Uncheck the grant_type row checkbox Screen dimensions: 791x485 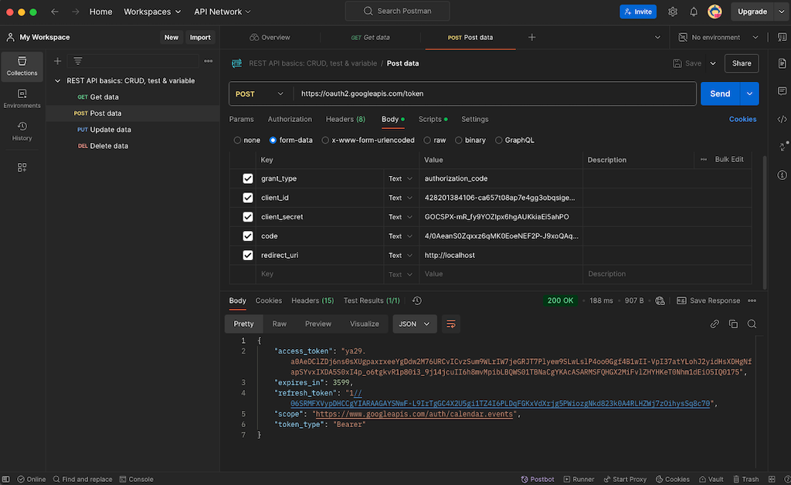[x=248, y=178]
